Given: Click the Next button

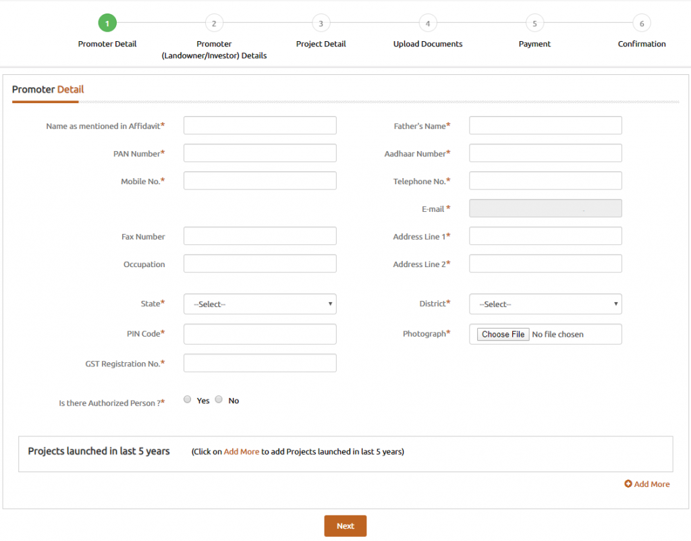Looking at the screenshot, I should coord(345,526).
